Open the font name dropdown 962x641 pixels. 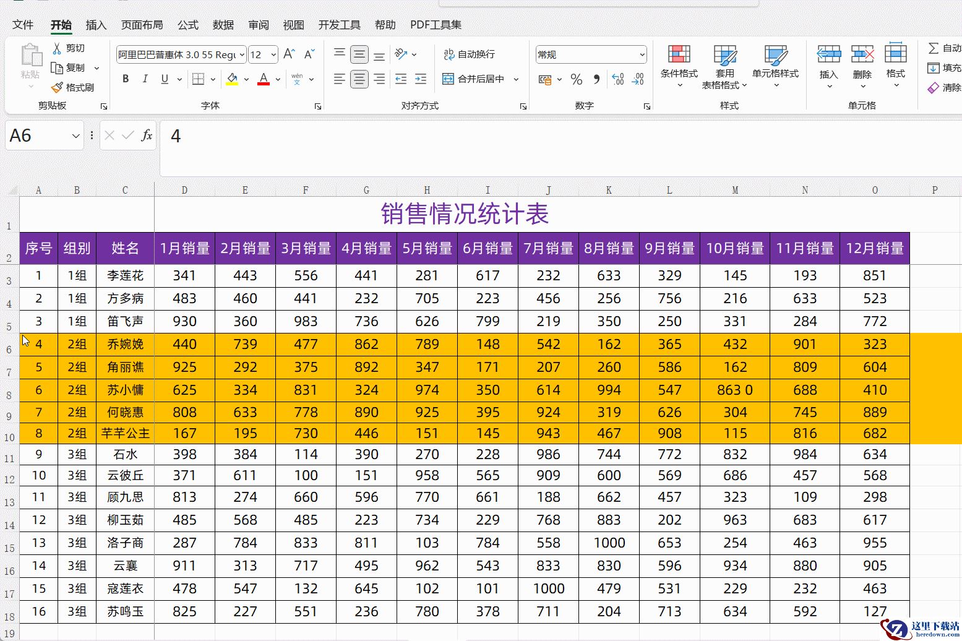242,54
